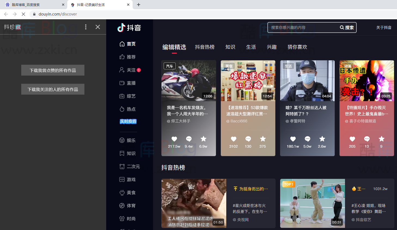Viewport: 397px width, 230px height.
Task: Like the motorcycle video with the heart icon
Action: pos(174,139)
